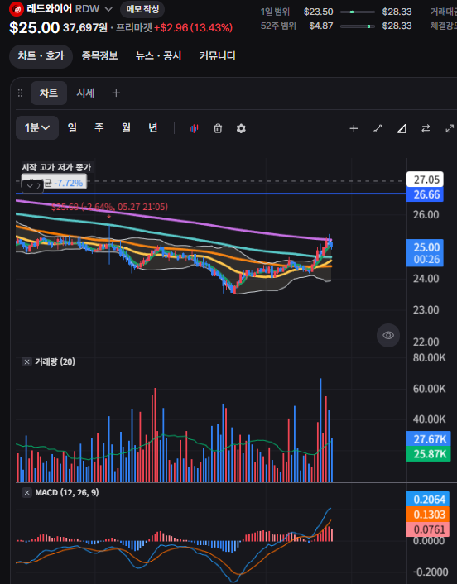The width and height of the screenshot is (457, 584).
Task: Select the trend line drawing tool
Action: pos(378,128)
